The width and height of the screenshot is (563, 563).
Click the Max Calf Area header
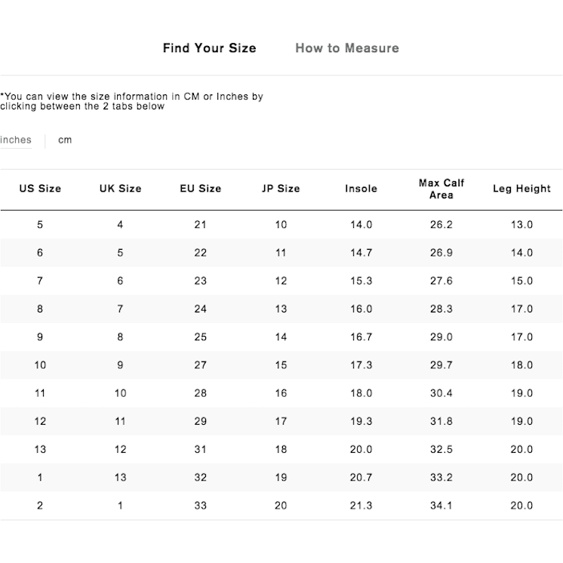(441, 189)
